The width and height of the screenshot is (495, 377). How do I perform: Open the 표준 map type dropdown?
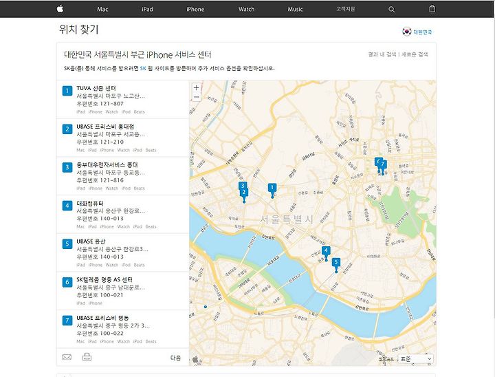(415, 359)
